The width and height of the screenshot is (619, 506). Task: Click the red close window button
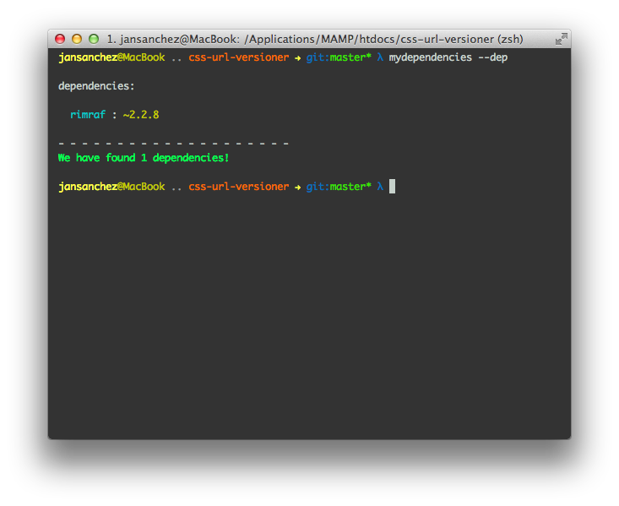60,39
